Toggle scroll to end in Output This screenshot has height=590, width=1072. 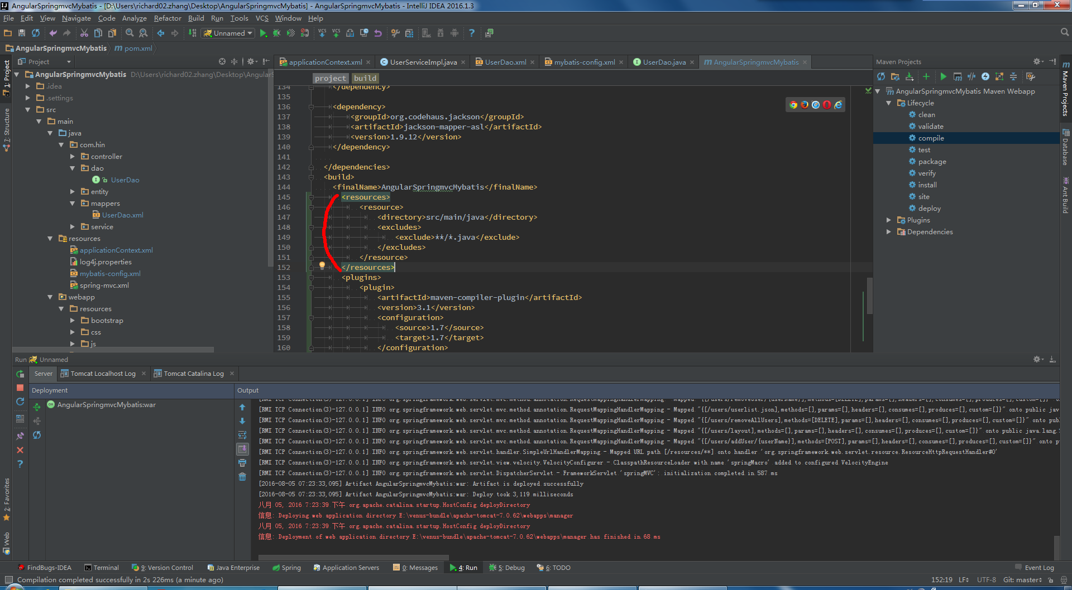coord(242,449)
